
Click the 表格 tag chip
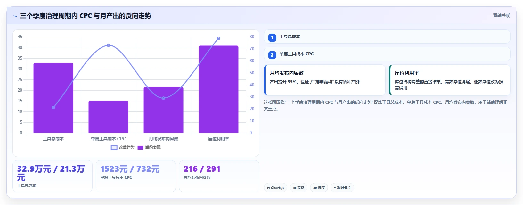tap(298, 188)
